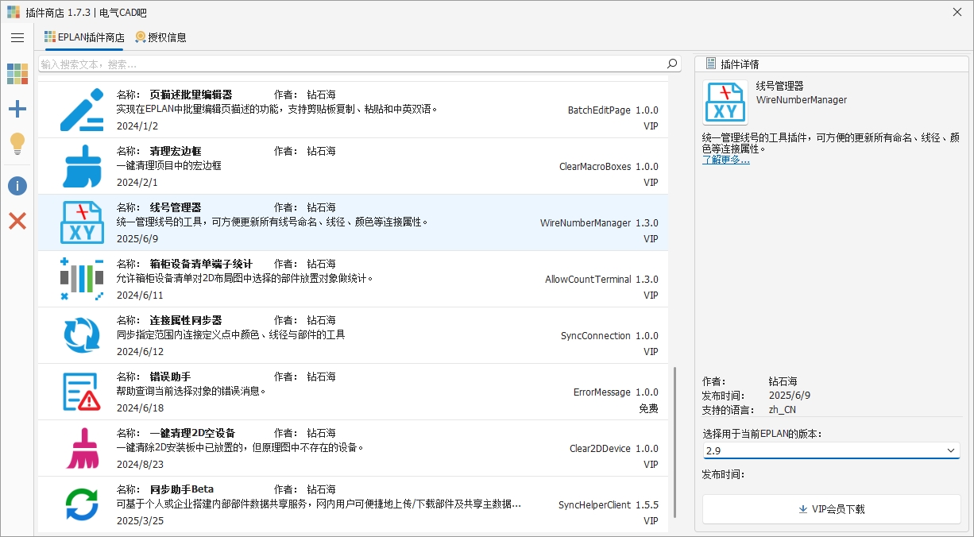The width and height of the screenshot is (974, 537).
Task: Click the VIP会员下载 button
Action: pyautogui.click(x=831, y=509)
